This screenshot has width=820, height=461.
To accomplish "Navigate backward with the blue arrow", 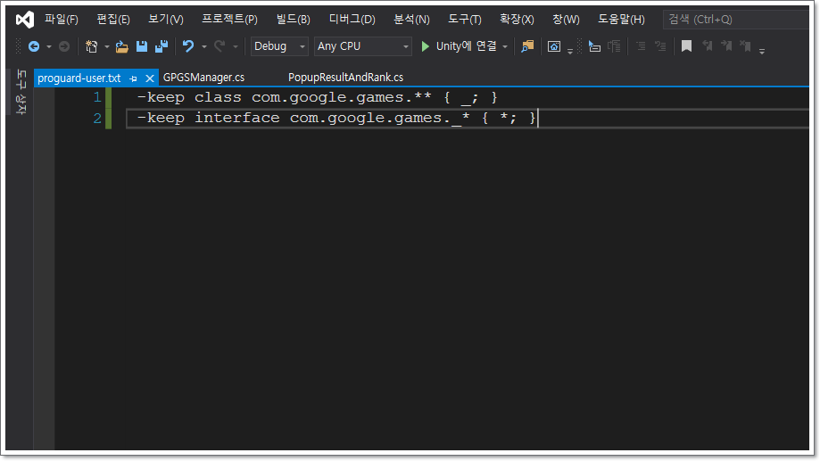I will click(34, 46).
